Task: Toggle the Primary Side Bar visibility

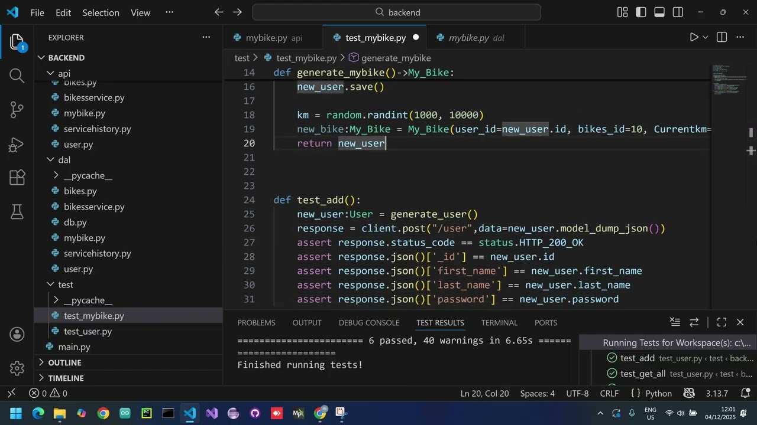Action: tap(641, 12)
